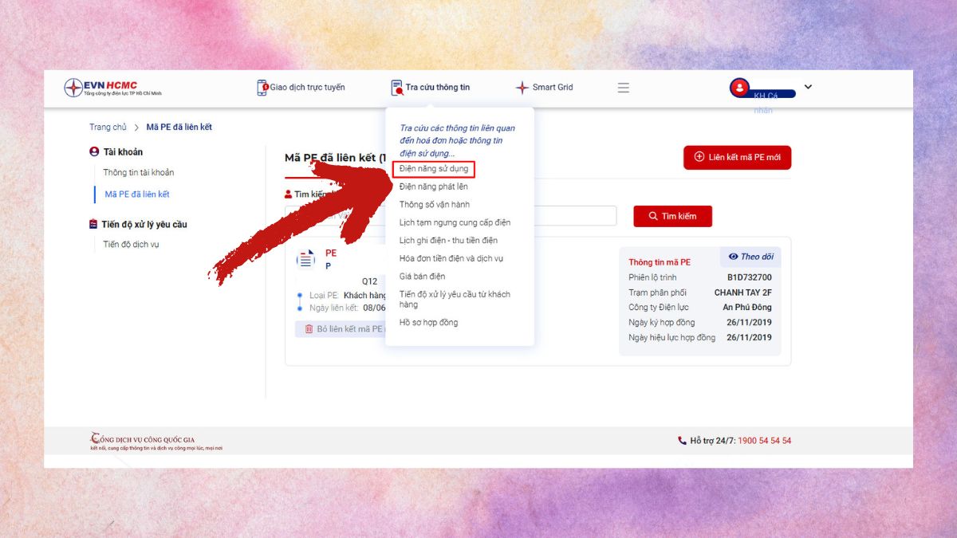Open Tra cứu thông tin menu
Screen dimensions: 957x538
(x=437, y=88)
